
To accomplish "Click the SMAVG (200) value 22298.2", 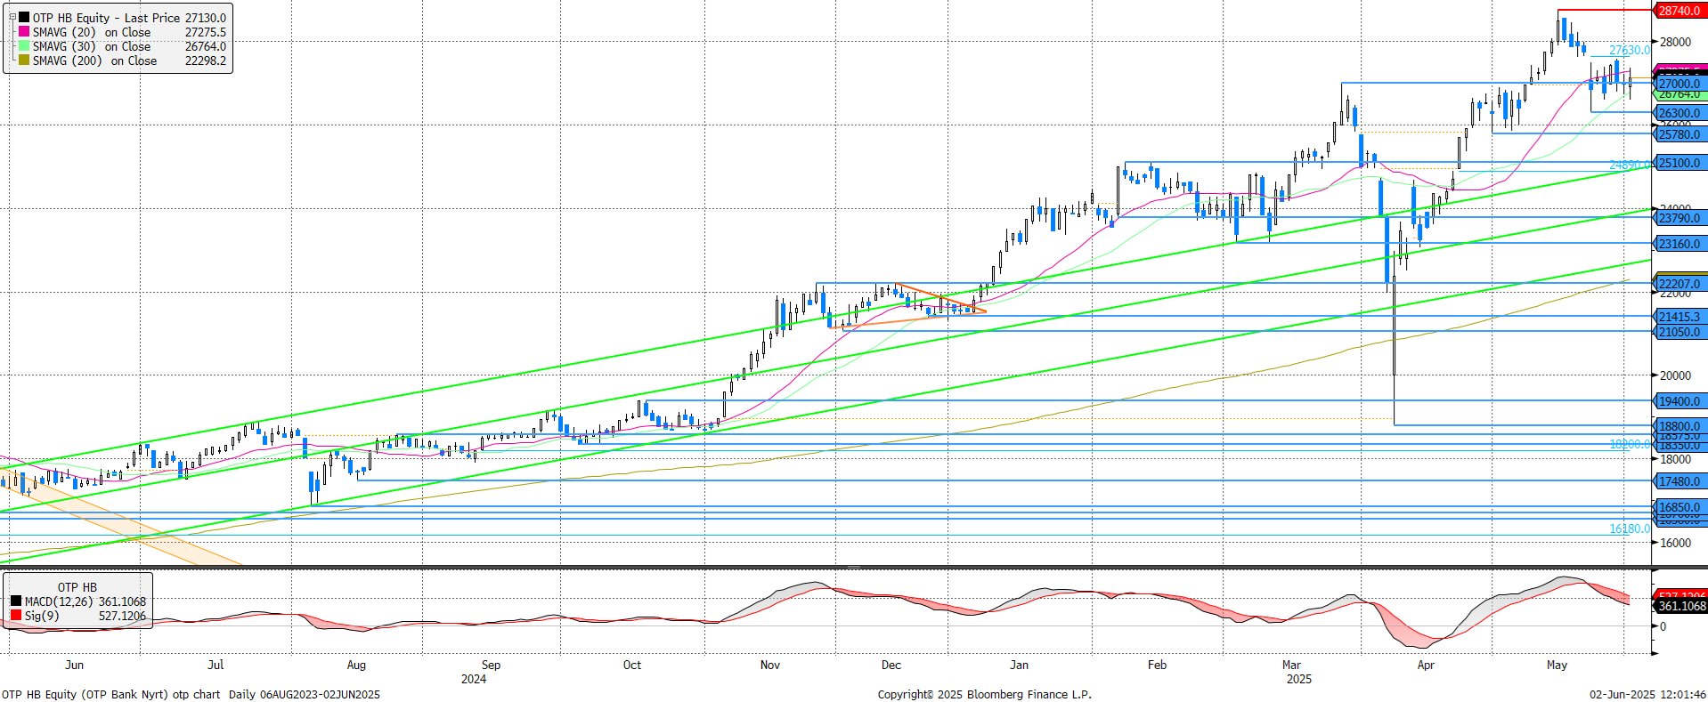I will tap(206, 61).
